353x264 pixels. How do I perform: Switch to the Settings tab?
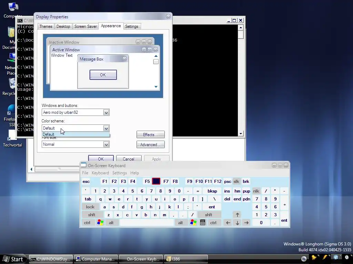pyautogui.click(x=132, y=26)
